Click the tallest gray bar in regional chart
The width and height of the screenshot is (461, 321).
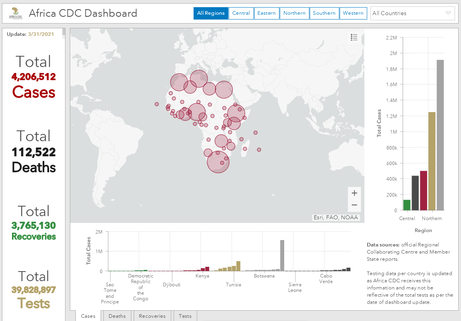pyautogui.click(x=440, y=135)
